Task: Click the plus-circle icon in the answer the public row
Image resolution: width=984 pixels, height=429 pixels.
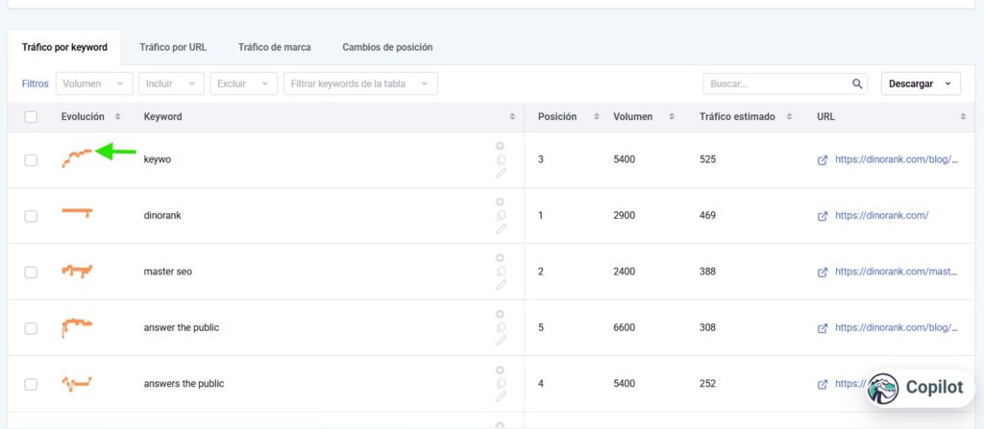Action: coord(500,314)
